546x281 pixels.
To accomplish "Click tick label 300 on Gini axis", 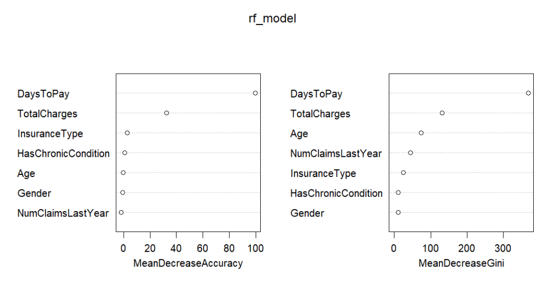I will pyautogui.click(x=504, y=248).
